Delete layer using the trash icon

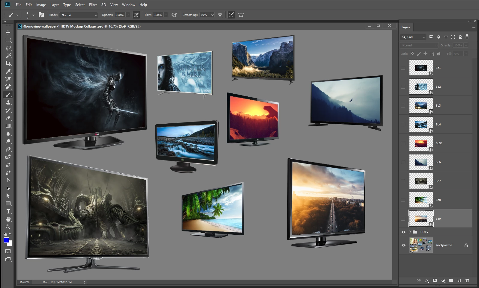tap(467, 281)
